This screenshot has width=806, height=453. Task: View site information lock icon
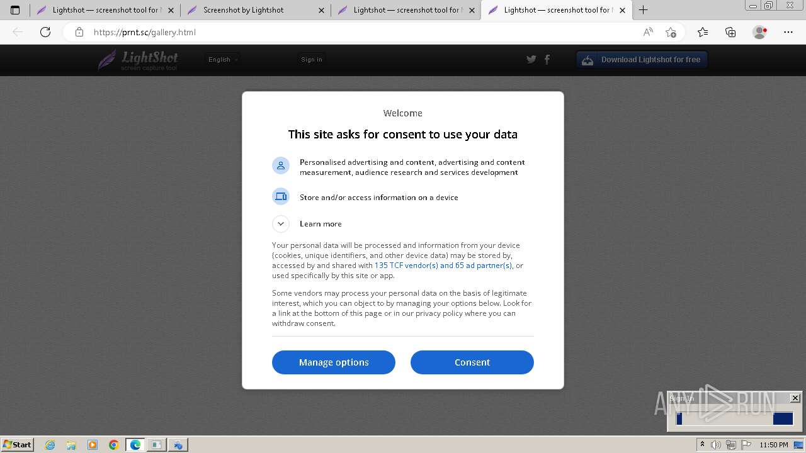point(79,32)
